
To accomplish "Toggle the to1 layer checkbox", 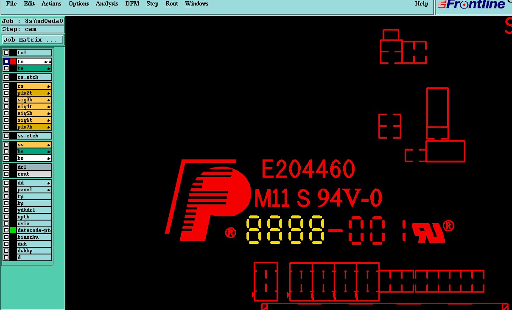I will coord(6,53).
